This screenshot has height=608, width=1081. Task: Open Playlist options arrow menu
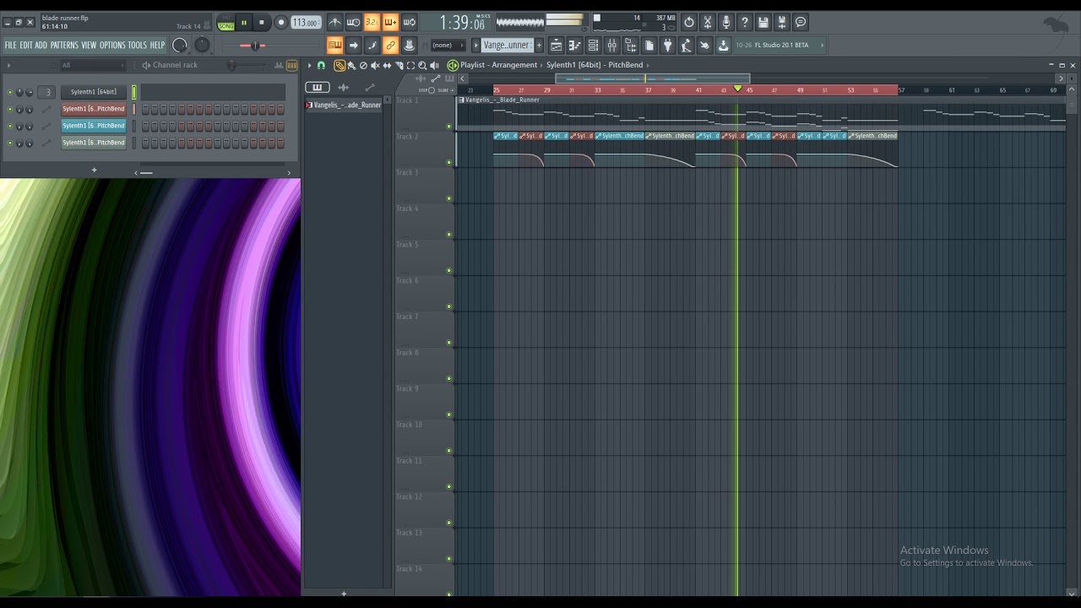(x=309, y=65)
